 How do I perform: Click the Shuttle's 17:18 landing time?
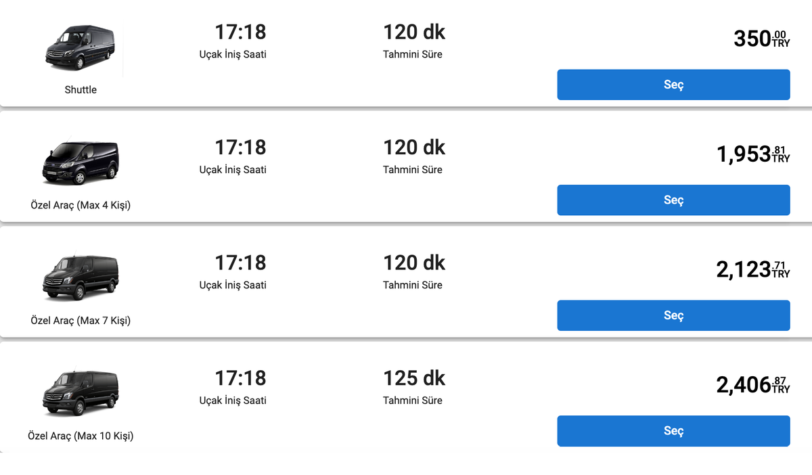[240, 32]
